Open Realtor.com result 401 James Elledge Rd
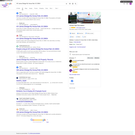The image size is (135, 135). pyautogui.click(x=32, y=26)
